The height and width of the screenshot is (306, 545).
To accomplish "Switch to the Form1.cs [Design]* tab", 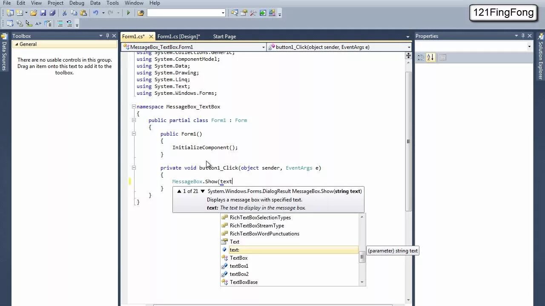I will coord(179,37).
